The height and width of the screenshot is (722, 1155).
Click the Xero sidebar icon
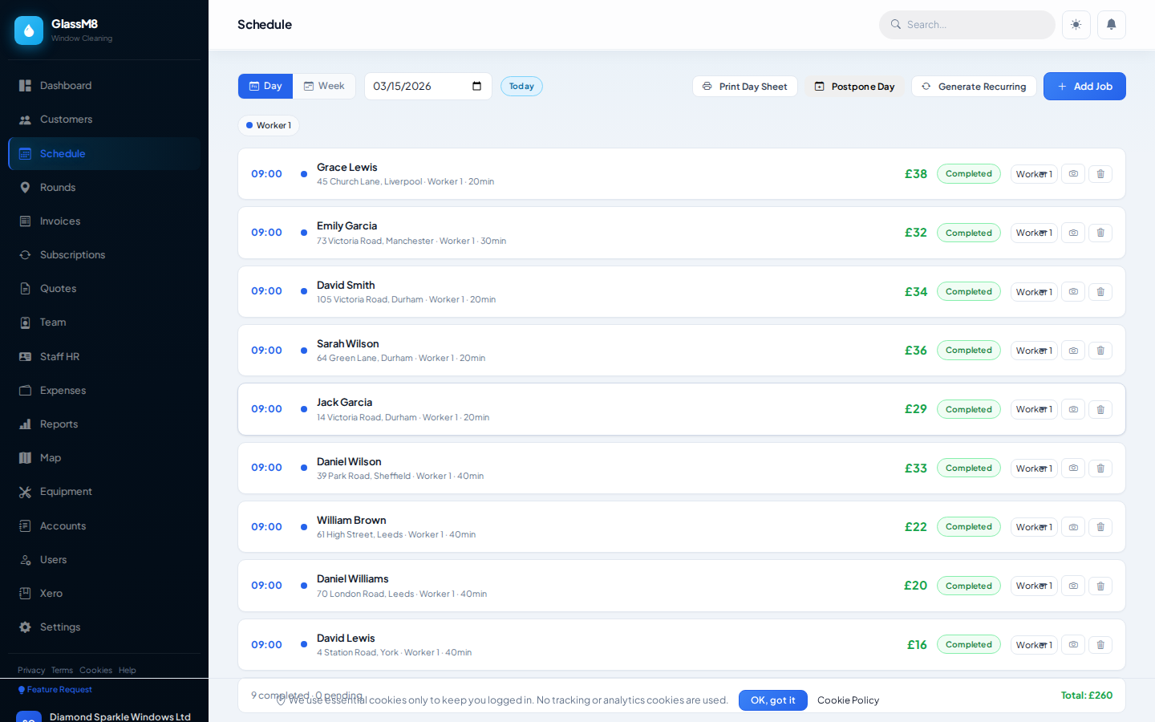[25, 594]
